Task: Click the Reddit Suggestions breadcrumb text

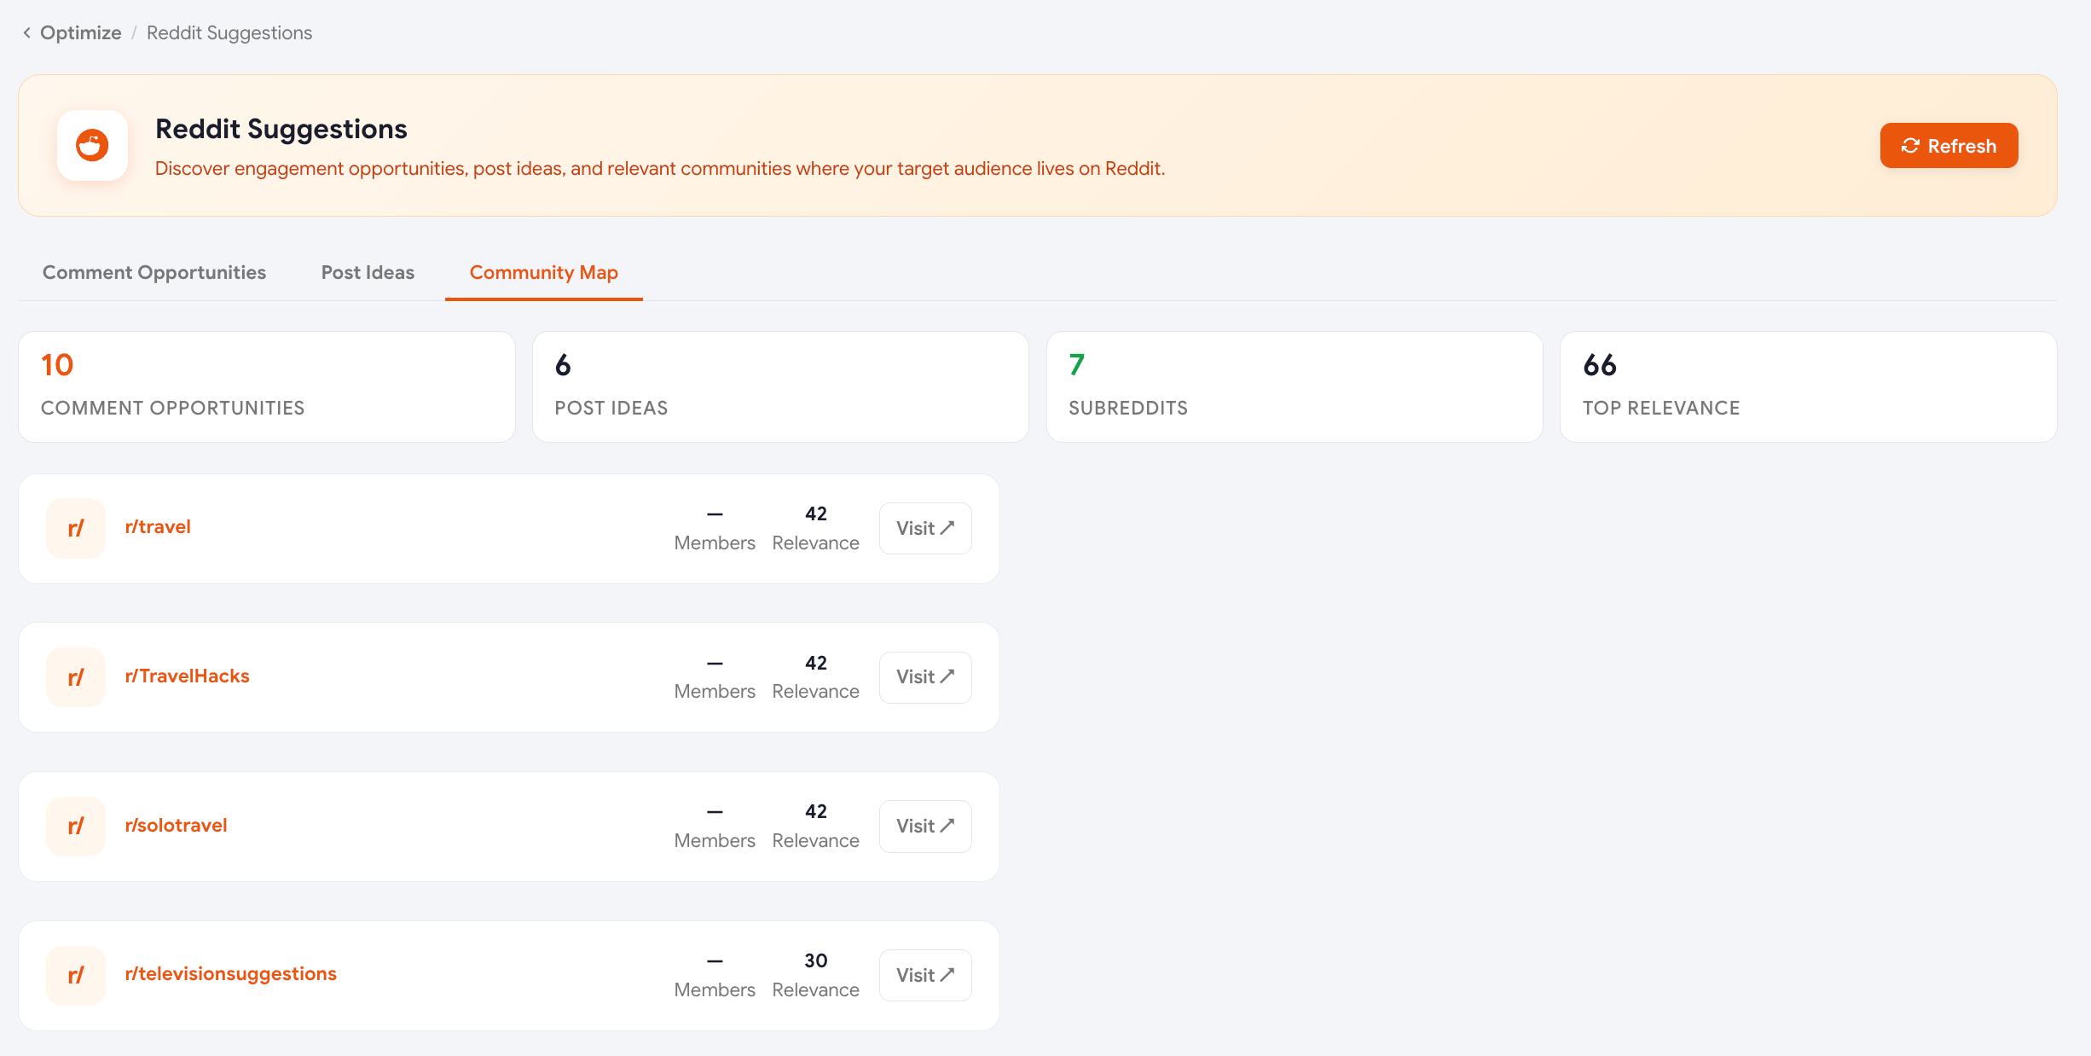Action: [229, 32]
